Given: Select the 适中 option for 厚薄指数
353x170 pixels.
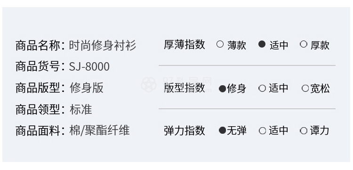Looking at the screenshot, I should coord(262,44).
